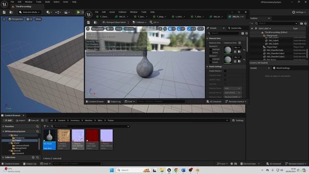Enable Isolate checkbox for Element 1
The image size is (309, 174).
(211, 62)
